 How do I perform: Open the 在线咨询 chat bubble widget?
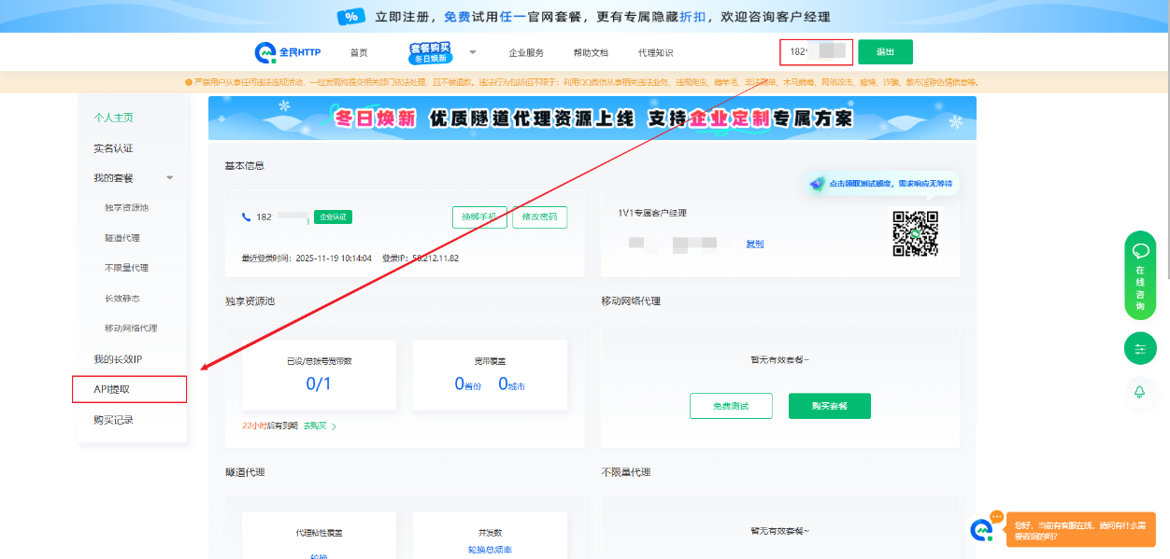tap(1140, 276)
